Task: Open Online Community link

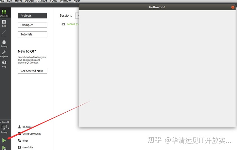Action: tap(32, 134)
